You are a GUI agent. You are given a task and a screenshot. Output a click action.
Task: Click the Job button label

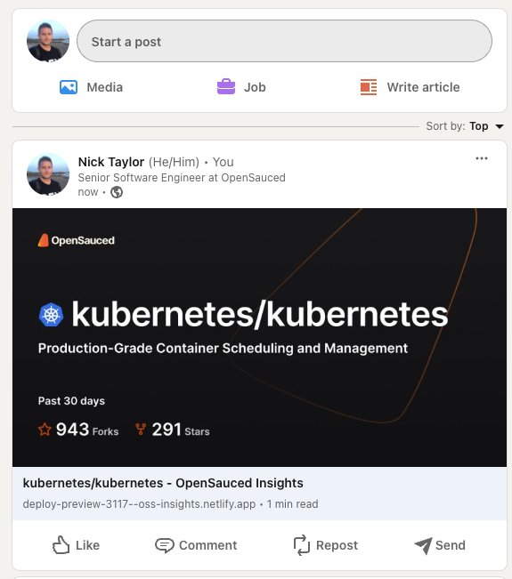[255, 87]
